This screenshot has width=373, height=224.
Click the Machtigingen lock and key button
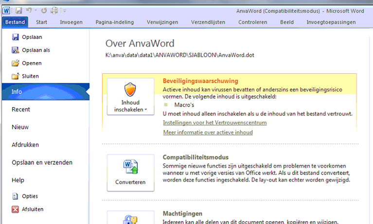[130, 218]
